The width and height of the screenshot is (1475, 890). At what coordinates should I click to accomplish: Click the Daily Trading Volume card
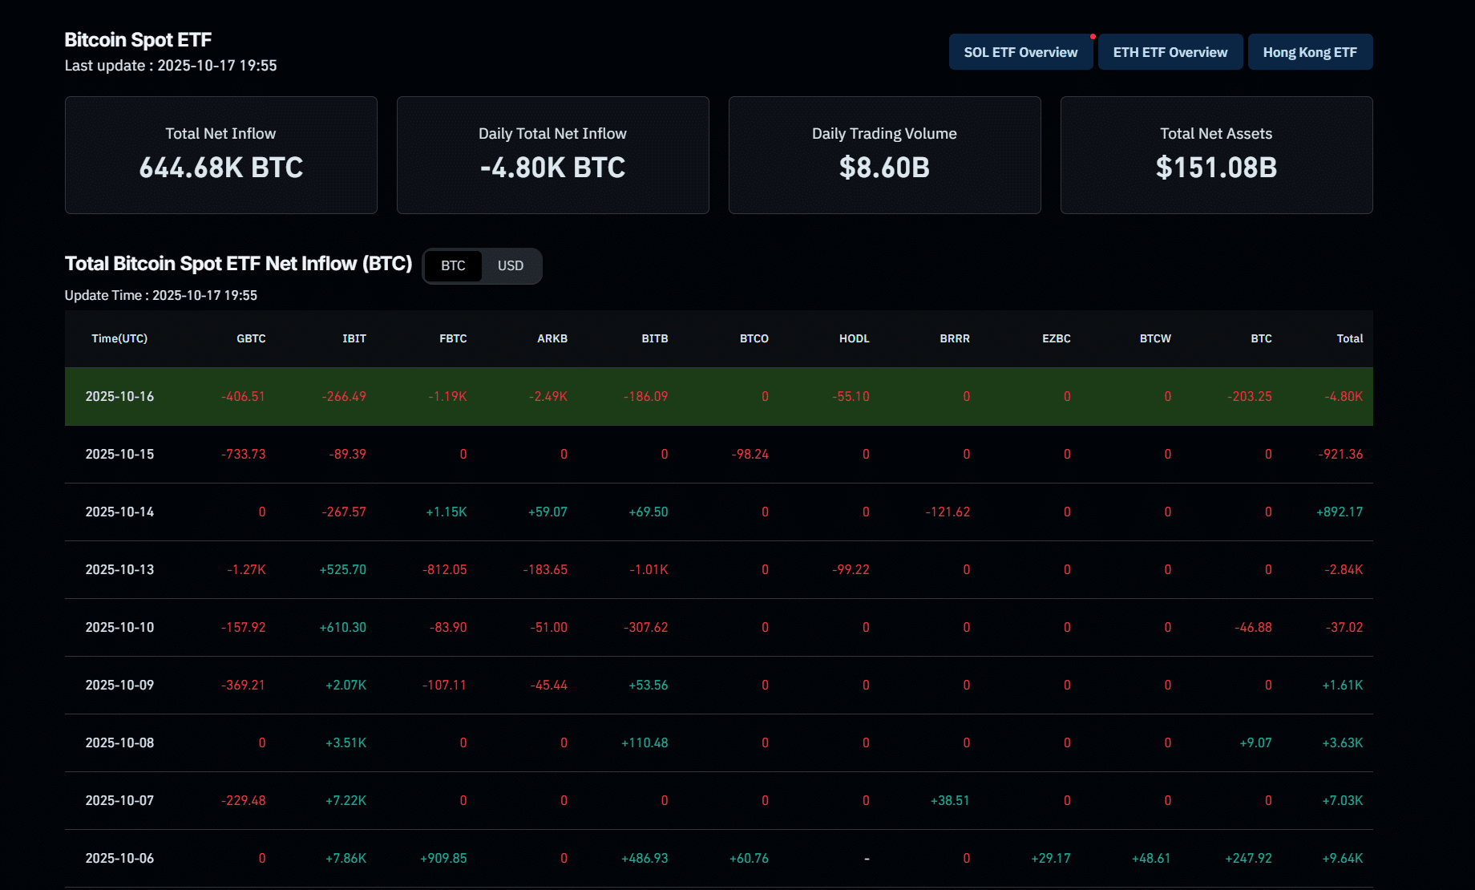[884, 155]
